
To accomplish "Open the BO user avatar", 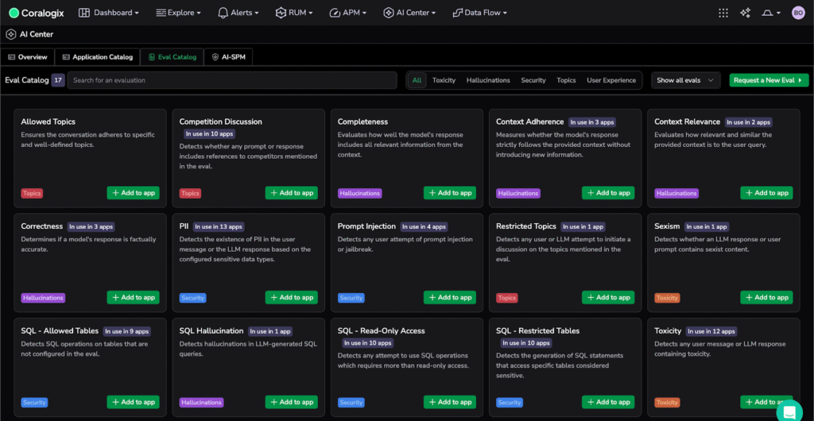I will [798, 13].
